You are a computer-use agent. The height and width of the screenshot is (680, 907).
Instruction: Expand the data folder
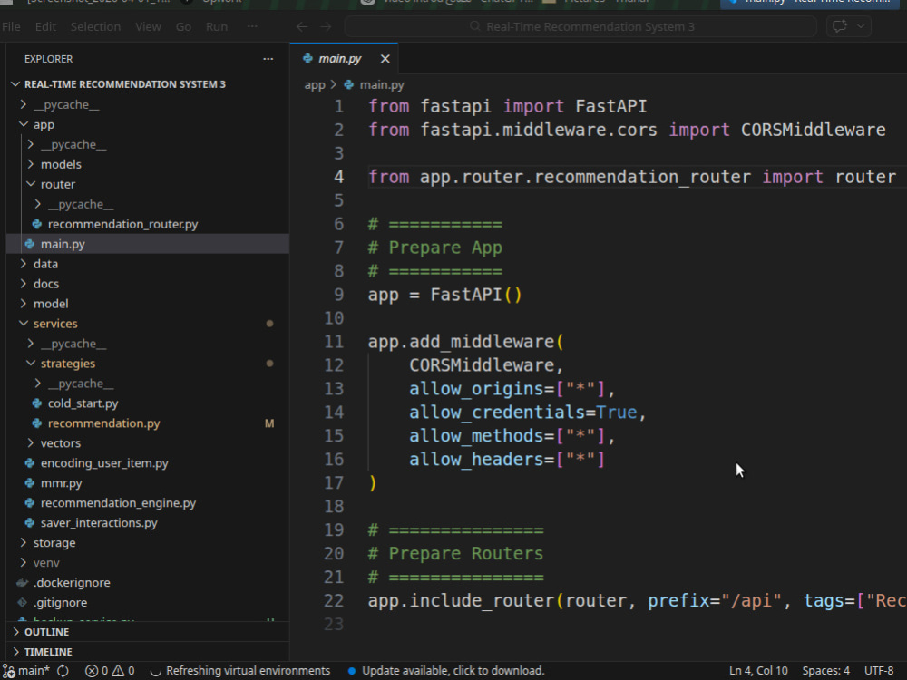tap(24, 264)
